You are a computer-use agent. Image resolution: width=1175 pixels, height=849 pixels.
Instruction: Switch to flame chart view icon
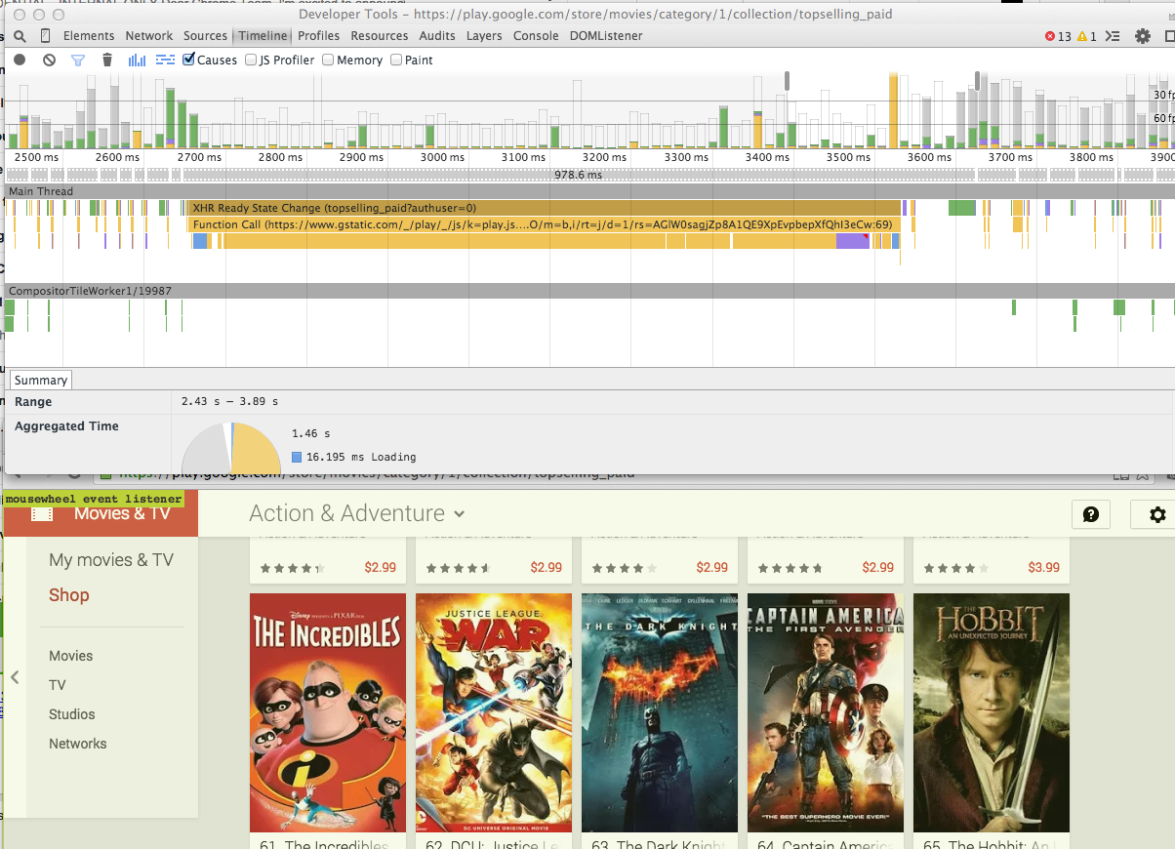166,60
